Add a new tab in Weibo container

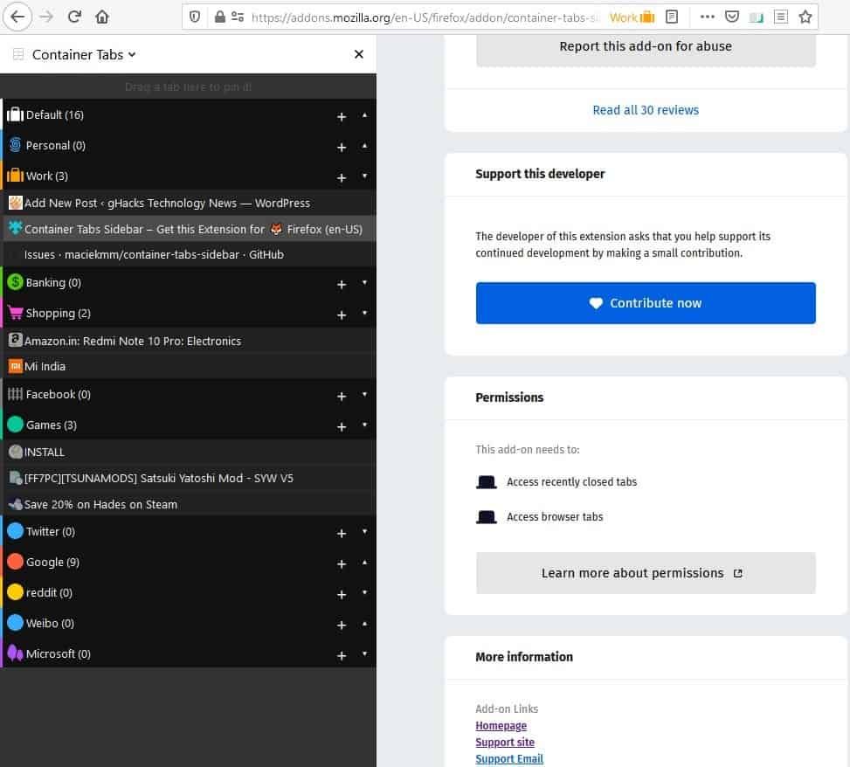click(x=342, y=625)
